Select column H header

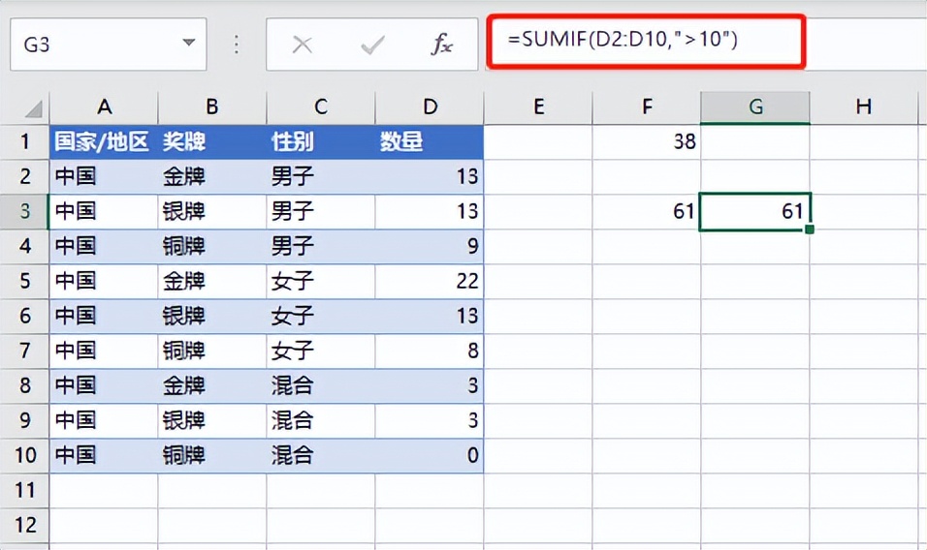(x=864, y=107)
